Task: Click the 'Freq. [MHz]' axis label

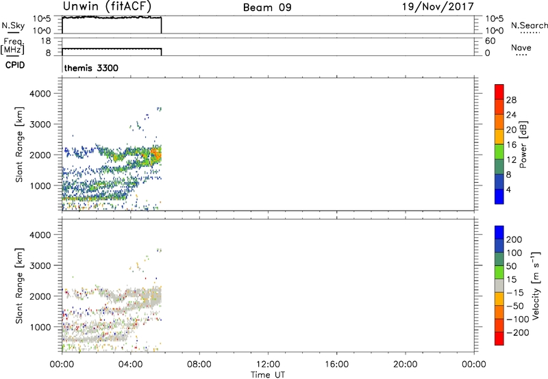Action: (x=12, y=46)
